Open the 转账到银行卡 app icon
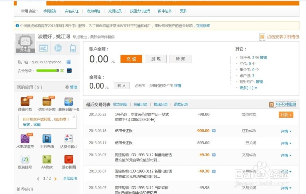Image resolution: width=306 pixels, height=194 pixels. point(69,102)
